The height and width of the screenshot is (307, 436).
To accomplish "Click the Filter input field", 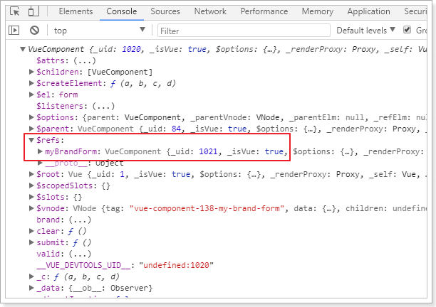I will (242, 30).
